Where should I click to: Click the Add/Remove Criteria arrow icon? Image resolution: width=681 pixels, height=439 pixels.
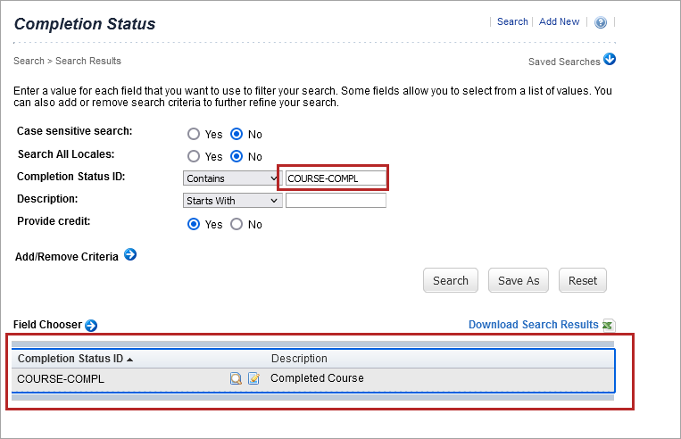(130, 255)
